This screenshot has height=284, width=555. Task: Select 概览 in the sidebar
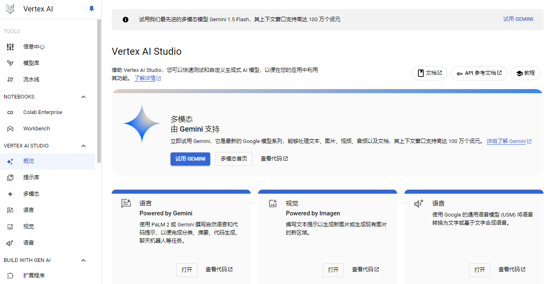pyautogui.click(x=47, y=161)
